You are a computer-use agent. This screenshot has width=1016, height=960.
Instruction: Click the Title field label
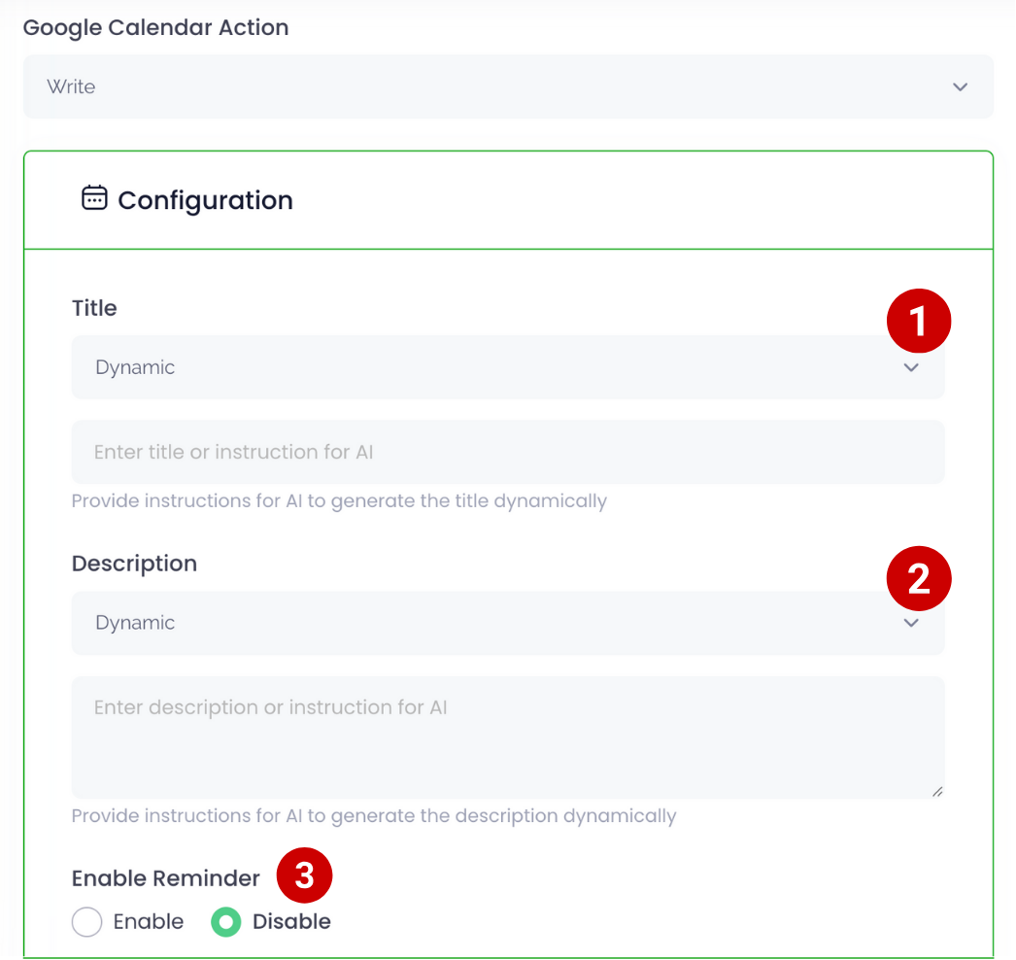[x=94, y=308]
